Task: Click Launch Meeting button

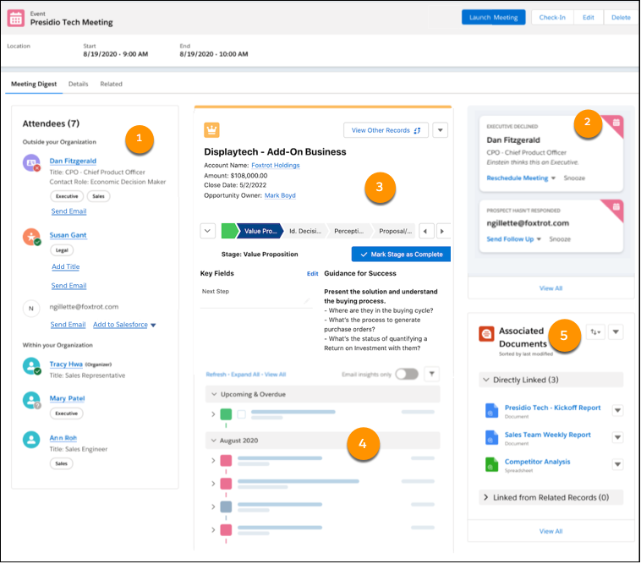Action: click(493, 18)
